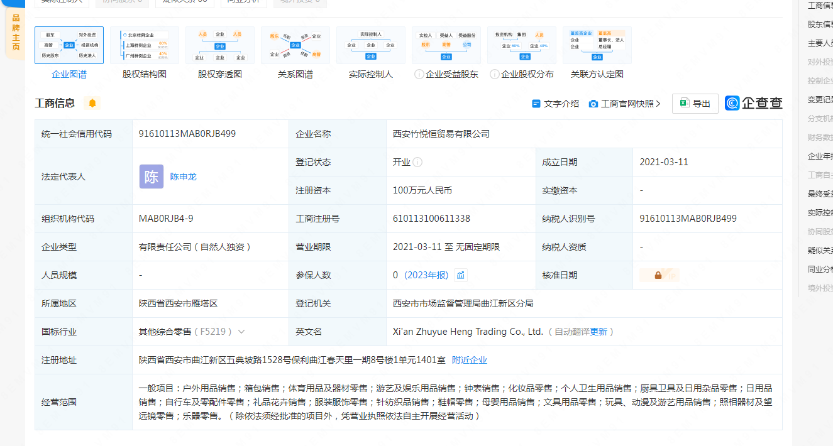
Task: Click the 陈 avatar of legal representative
Action: point(152,177)
